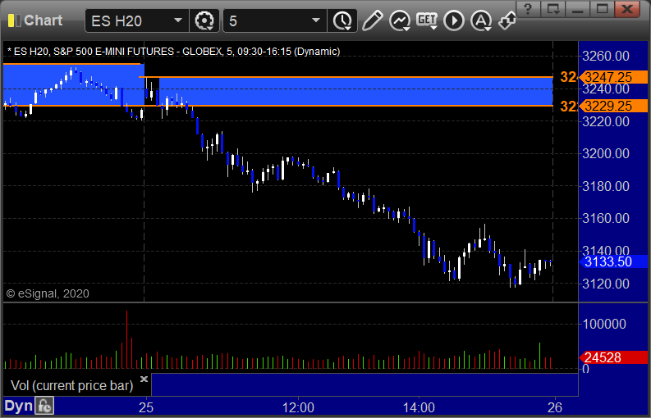The height and width of the screenshot is (418, 651).
Task: Click the Dyn scaling label
Action: click(x=18, y=407)
